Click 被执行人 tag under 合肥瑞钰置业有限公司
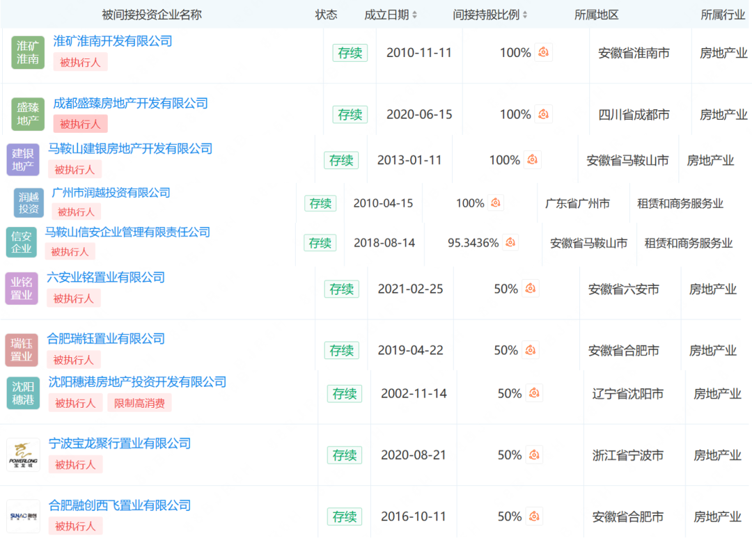Screen dimensions: 752x538 [x=73, y=360]
